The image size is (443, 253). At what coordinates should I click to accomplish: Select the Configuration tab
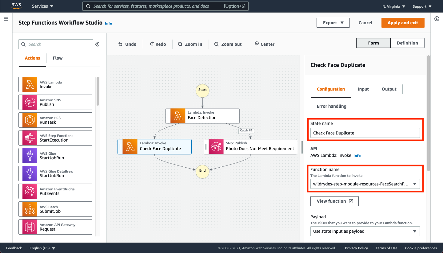[331, 89]
